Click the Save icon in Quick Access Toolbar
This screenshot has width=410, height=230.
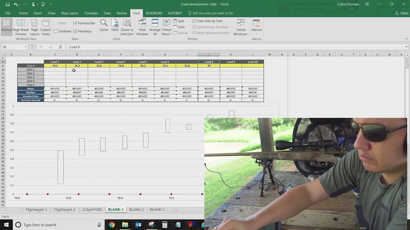coord(8,4)
